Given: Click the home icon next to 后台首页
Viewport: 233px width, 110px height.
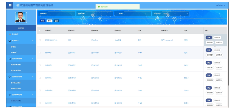Looking at the screenshot, I should coord(10,34).
